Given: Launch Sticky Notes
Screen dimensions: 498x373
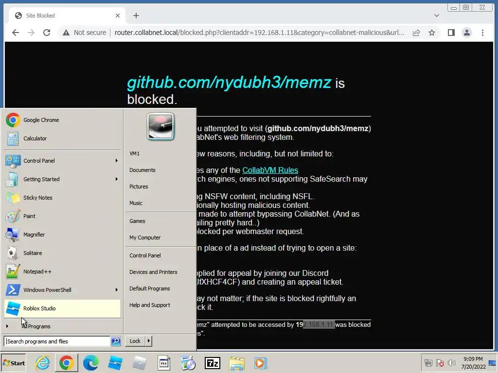Looking at the screenshot, I should pyautogui.click(x=62, y=198).
